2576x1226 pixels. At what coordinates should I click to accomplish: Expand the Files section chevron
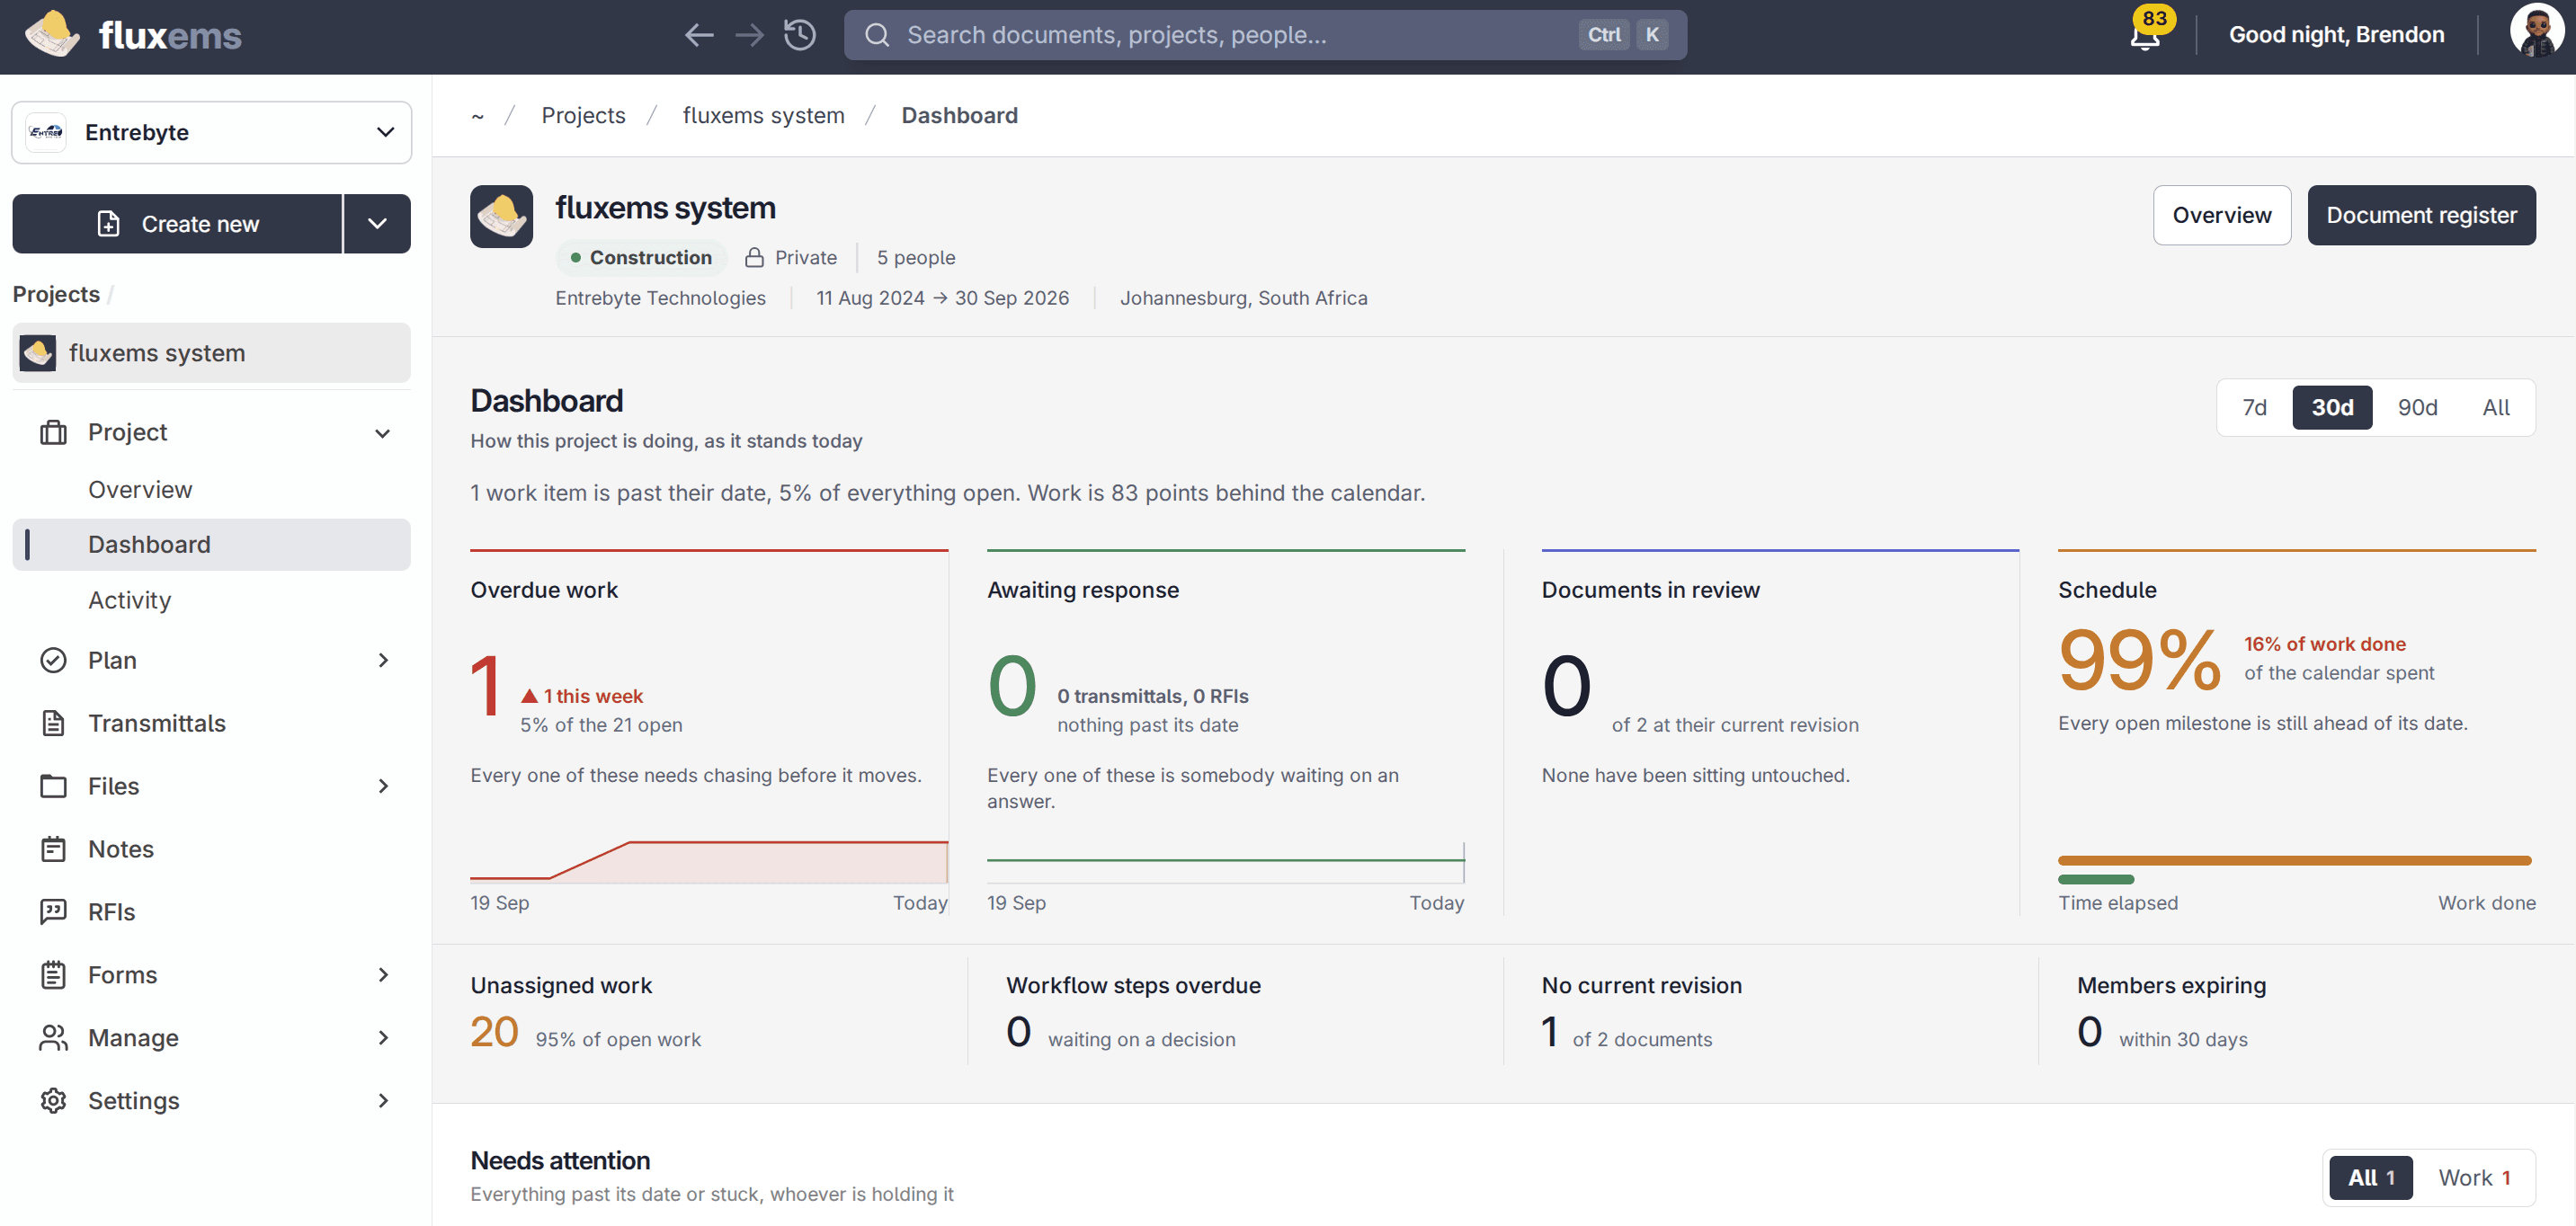pos(382,786)
